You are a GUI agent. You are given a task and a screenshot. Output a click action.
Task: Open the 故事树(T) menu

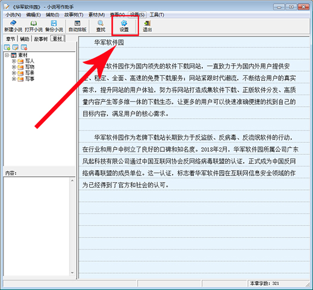point(73,15)
